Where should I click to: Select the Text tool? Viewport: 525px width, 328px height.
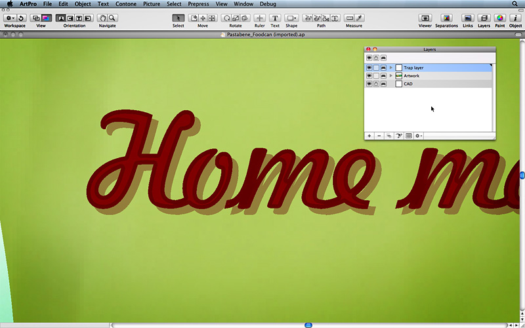(275, 18)
